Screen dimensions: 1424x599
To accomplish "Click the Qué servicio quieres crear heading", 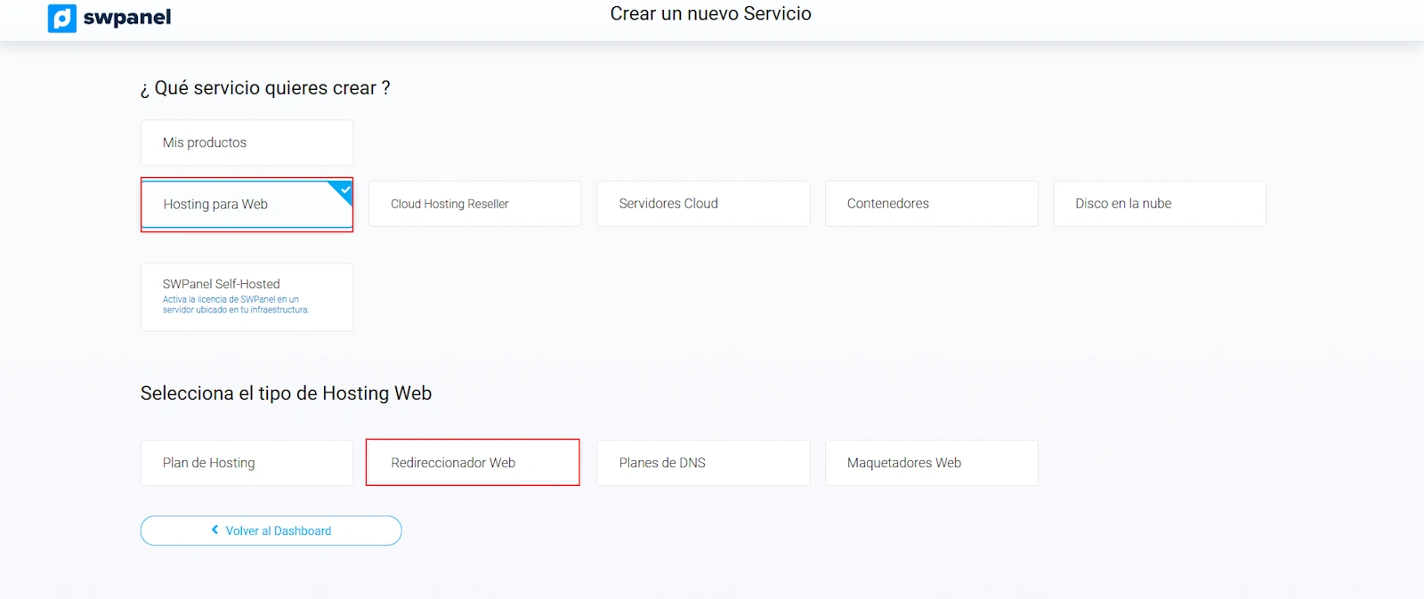I will tap(265, 88).
